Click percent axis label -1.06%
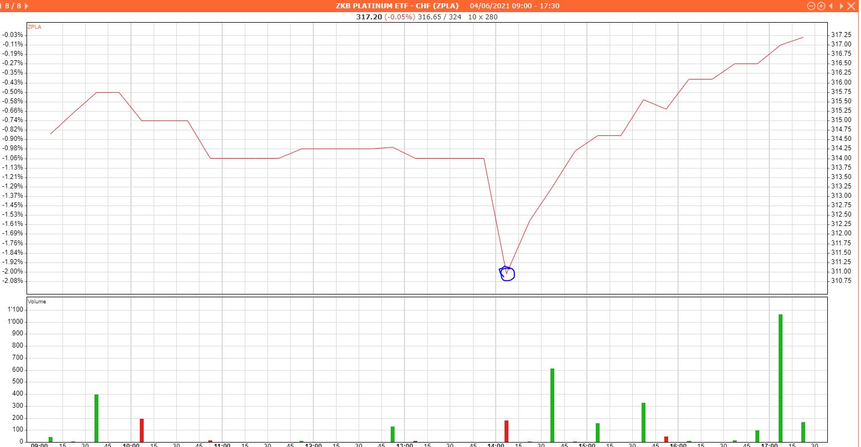 click(12, 158)
